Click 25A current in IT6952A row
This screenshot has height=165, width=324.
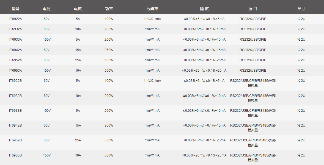(78, 60)
